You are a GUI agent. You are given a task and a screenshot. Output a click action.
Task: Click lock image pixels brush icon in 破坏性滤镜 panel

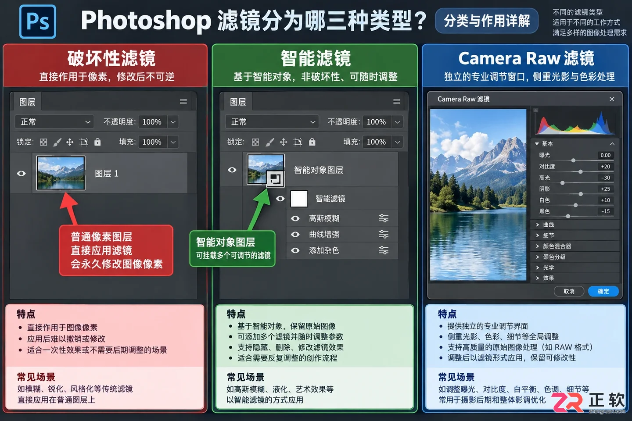pyautogui.click(x=57, y=142)
